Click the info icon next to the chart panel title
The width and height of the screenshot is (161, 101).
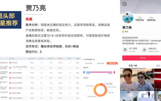[94, 59]
